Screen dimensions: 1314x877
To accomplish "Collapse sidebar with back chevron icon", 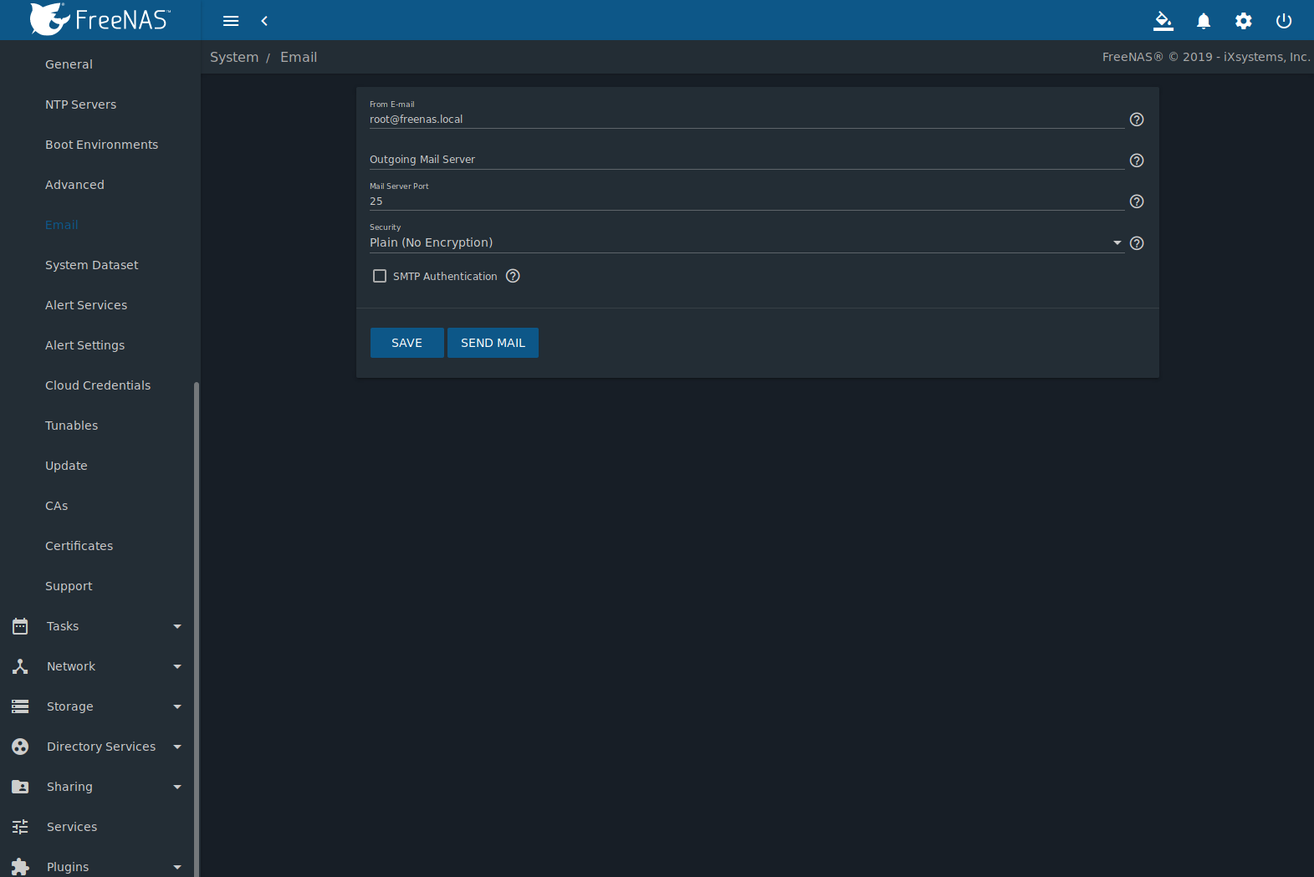I will click(264, 21).
